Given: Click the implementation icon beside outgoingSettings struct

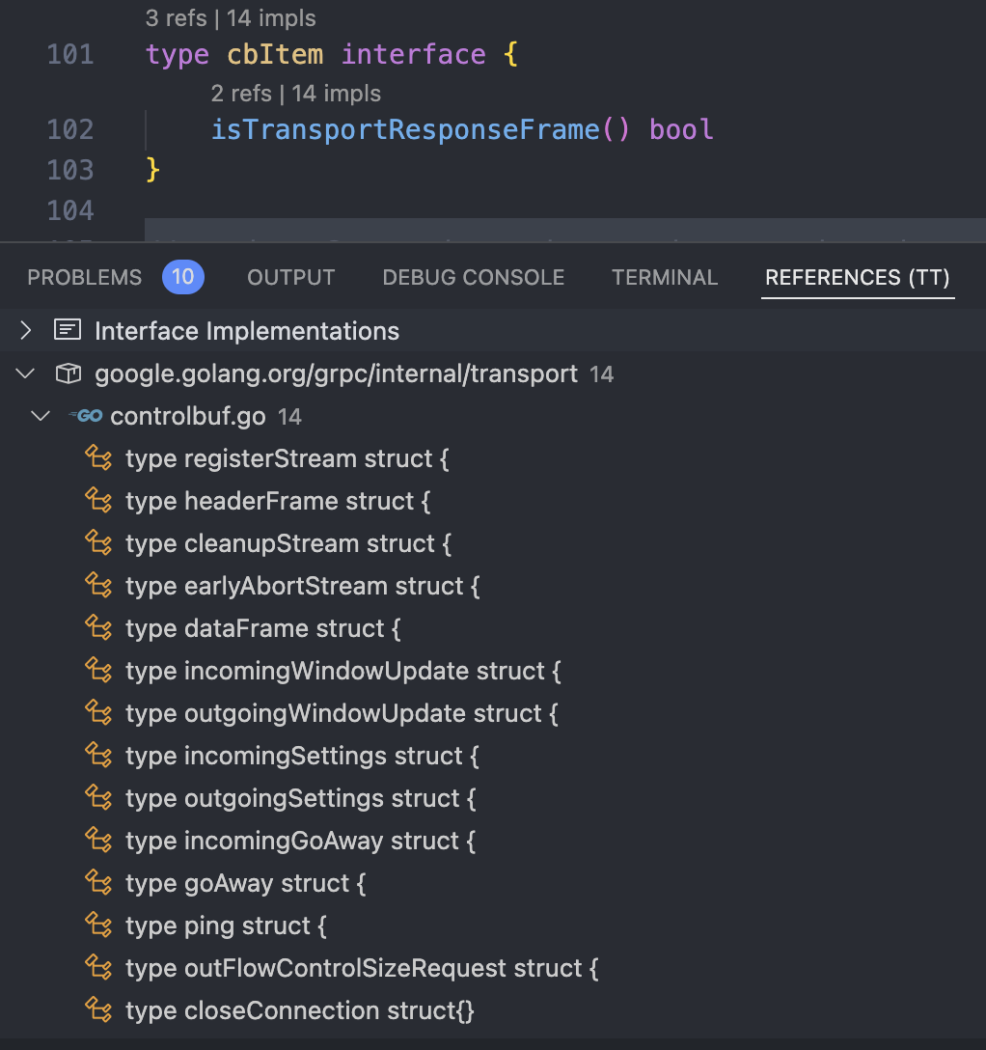Looking at the screenshot, I should click(x=99, y=798).
